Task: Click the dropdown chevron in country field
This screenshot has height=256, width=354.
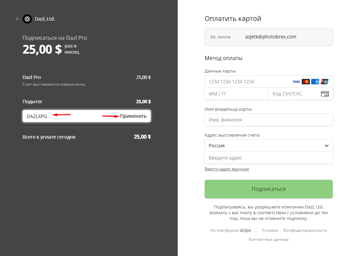Action: [326, 146]
